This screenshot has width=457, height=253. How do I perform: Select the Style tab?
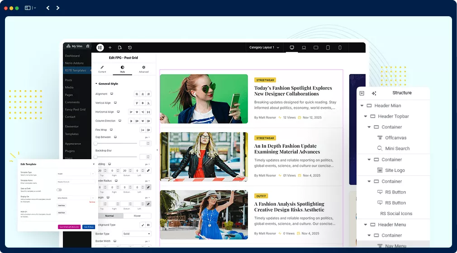123,69
